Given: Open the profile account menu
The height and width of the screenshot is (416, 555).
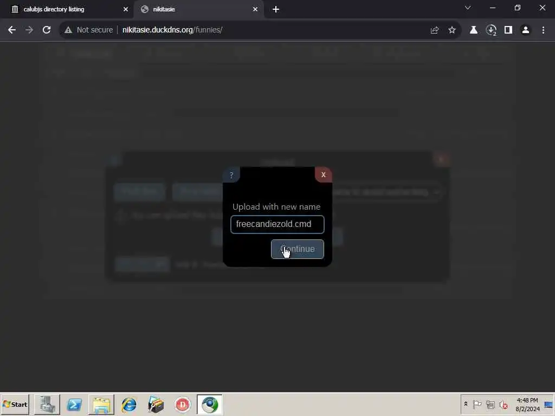Looking at the screenshot, I should pyautogui.click(x=526, y=30).
